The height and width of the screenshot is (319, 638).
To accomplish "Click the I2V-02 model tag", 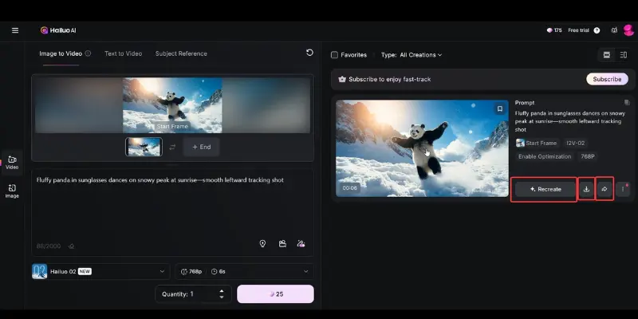I will tap(575, 144).
